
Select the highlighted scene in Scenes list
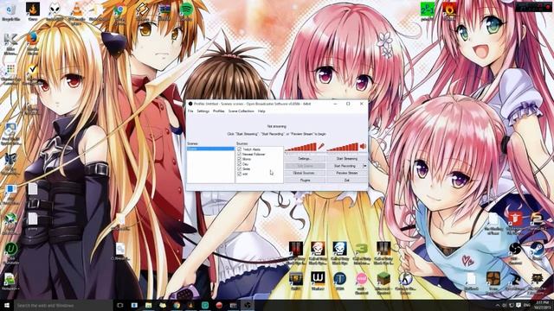click(210, 149)
